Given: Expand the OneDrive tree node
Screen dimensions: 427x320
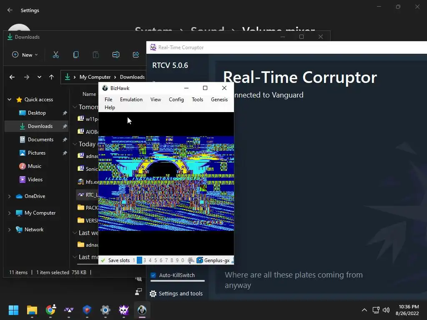Looking at the screenshot, I should click(x=10, y=196).
